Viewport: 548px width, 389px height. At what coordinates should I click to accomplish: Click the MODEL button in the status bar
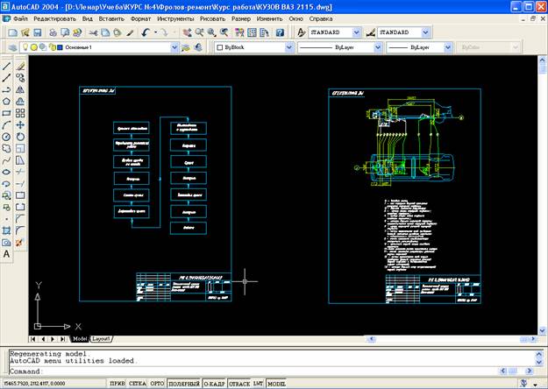[x=276, y=384]
